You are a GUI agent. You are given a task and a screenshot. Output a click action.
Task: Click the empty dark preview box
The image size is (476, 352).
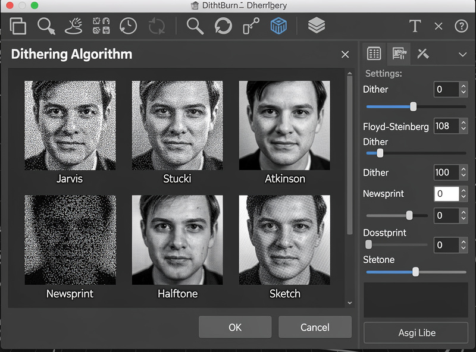pyautogui.click(x=416, y=300)
